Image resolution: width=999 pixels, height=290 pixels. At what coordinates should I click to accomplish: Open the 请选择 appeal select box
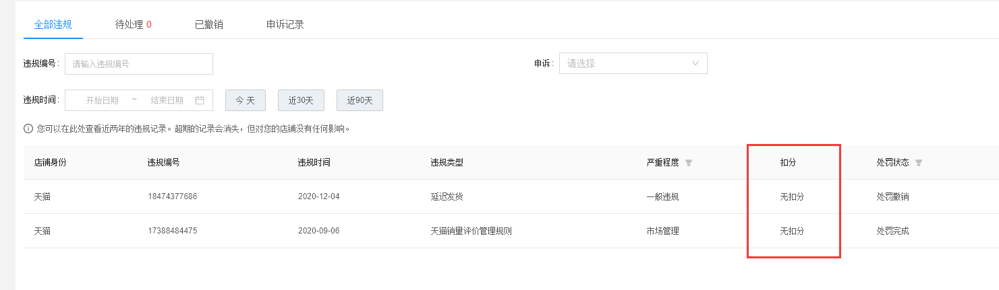(633, 63)
